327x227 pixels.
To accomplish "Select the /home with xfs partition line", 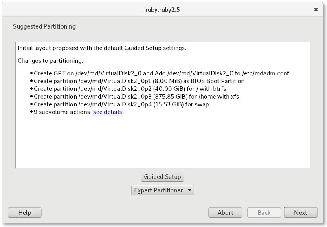I will tap(136, 97).
